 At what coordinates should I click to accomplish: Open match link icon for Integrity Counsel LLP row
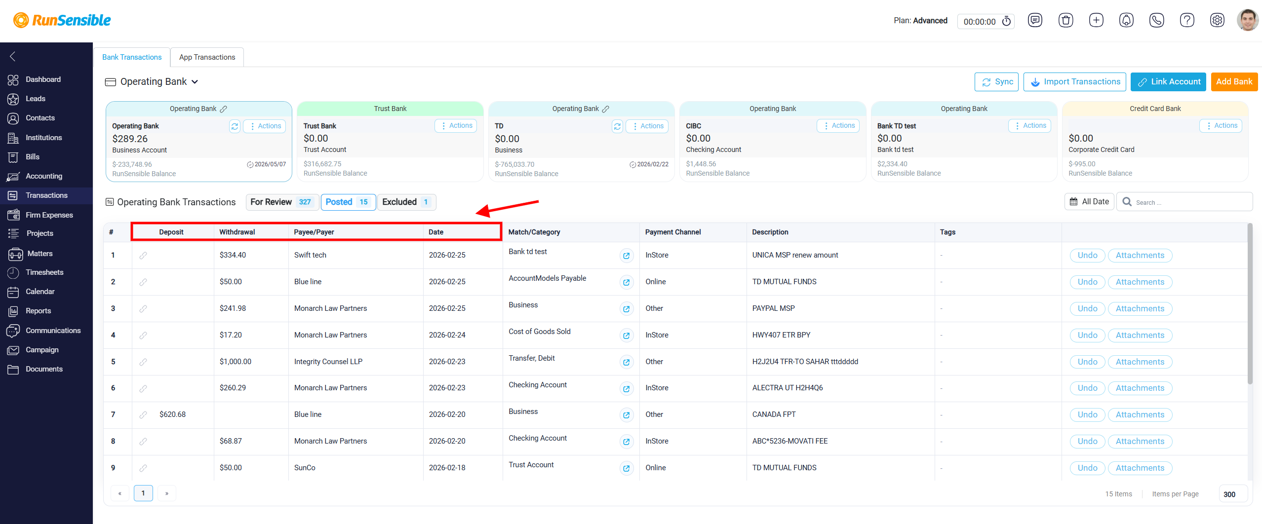tap(626, 362)
